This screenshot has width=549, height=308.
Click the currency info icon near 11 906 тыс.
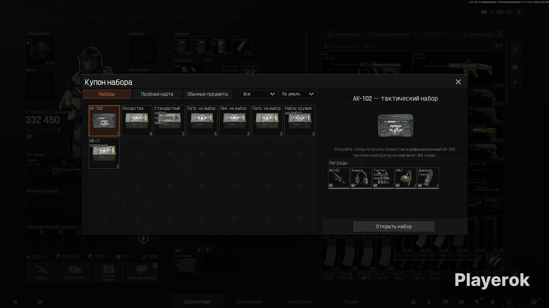(x=519, y=12)
